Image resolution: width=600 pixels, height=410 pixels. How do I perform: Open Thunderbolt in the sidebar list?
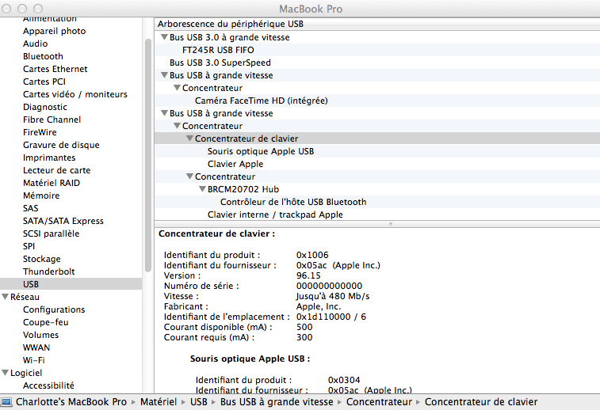pos(48,271)
